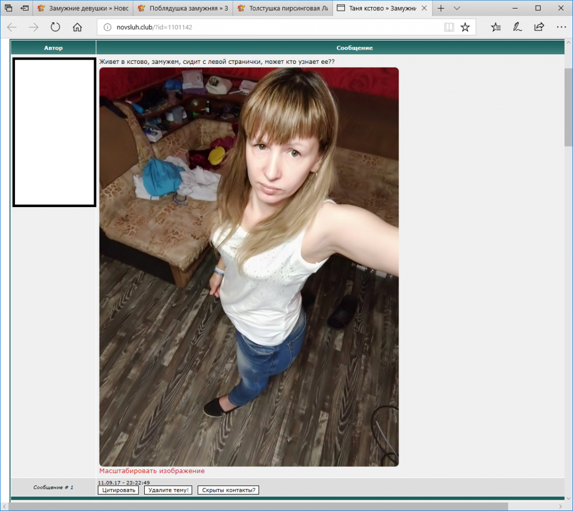Click the Add notes pen icon
The width and height of the screenshot is (573, 511).
click(x=517, y=27)
